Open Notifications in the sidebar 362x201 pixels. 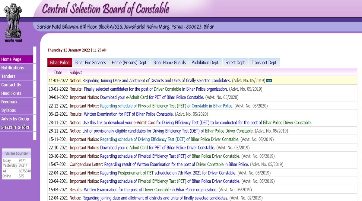click(x=12, y=68)
